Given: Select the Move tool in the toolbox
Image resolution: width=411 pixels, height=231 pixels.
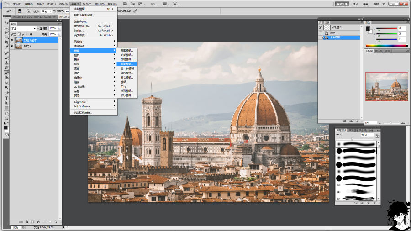Looking at the screenshot, I should (6, 23).
